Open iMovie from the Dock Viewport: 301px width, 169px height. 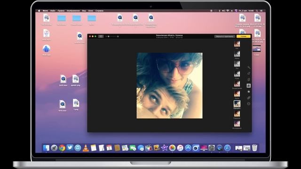pos(164,148)
